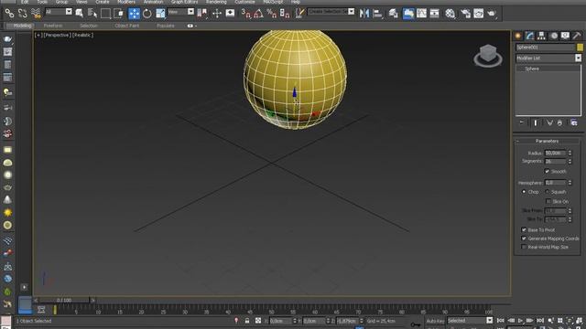Toggle the Base To Pivot checkbox

point(524,229)
